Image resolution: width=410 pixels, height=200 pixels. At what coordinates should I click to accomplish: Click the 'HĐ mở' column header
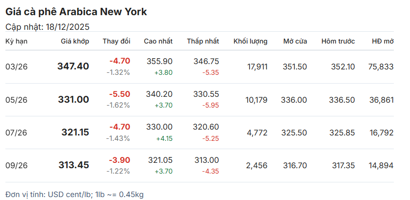(383, 41)
